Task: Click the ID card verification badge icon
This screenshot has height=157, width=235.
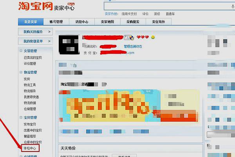Action: point(129,37)
